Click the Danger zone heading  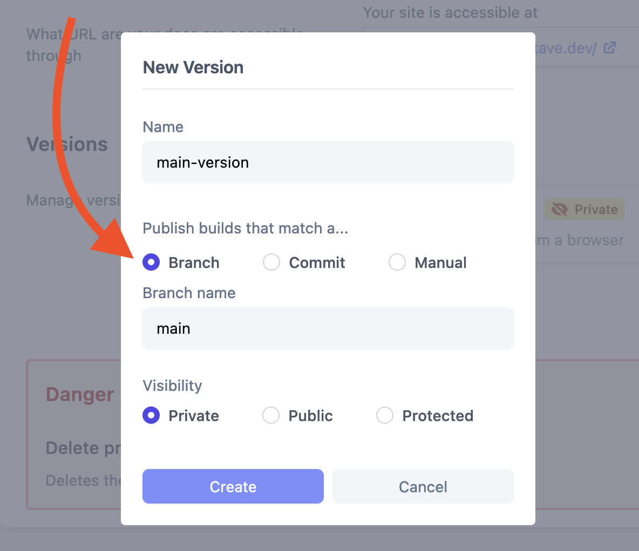(x=79, y=394)
